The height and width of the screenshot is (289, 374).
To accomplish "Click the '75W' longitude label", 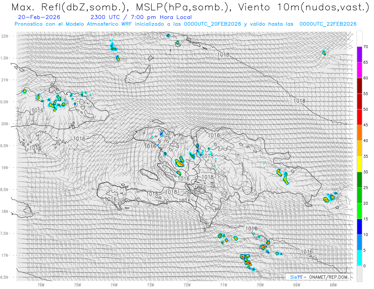I will pyautogui.click(x=78, y=285).
